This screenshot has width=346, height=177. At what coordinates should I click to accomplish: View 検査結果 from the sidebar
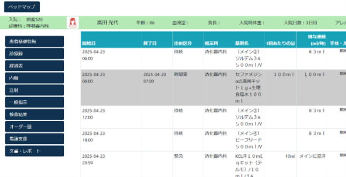coord(34,114)
